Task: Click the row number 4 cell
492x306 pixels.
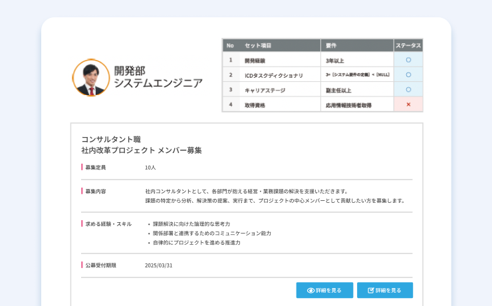Action: (231, 104)
